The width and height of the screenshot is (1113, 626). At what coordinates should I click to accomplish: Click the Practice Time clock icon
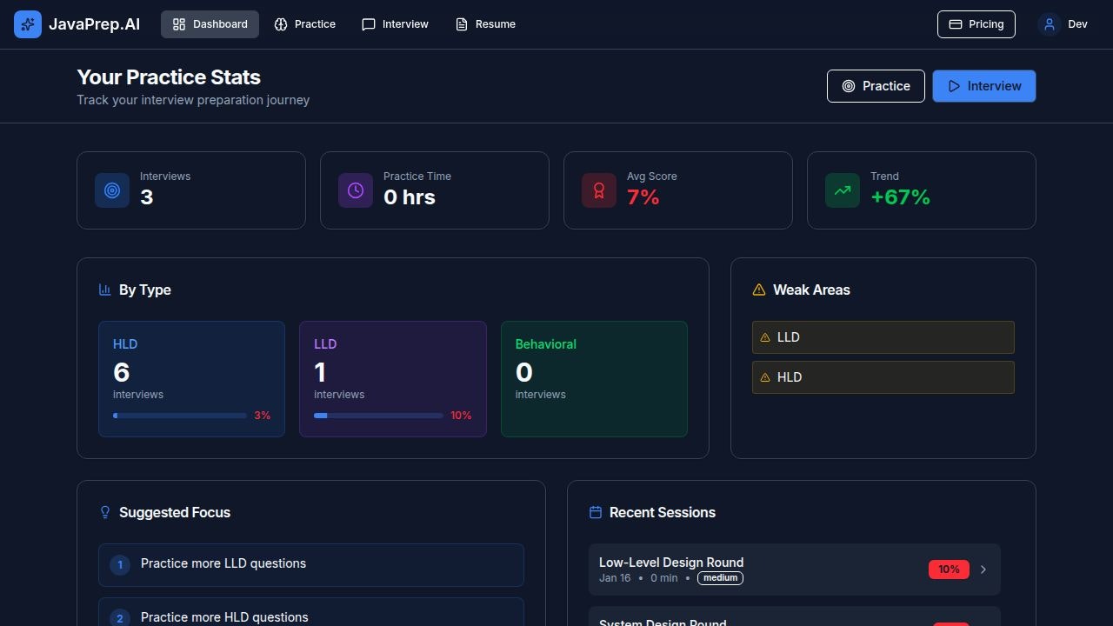pyautogui.click(x=355, y=190)
